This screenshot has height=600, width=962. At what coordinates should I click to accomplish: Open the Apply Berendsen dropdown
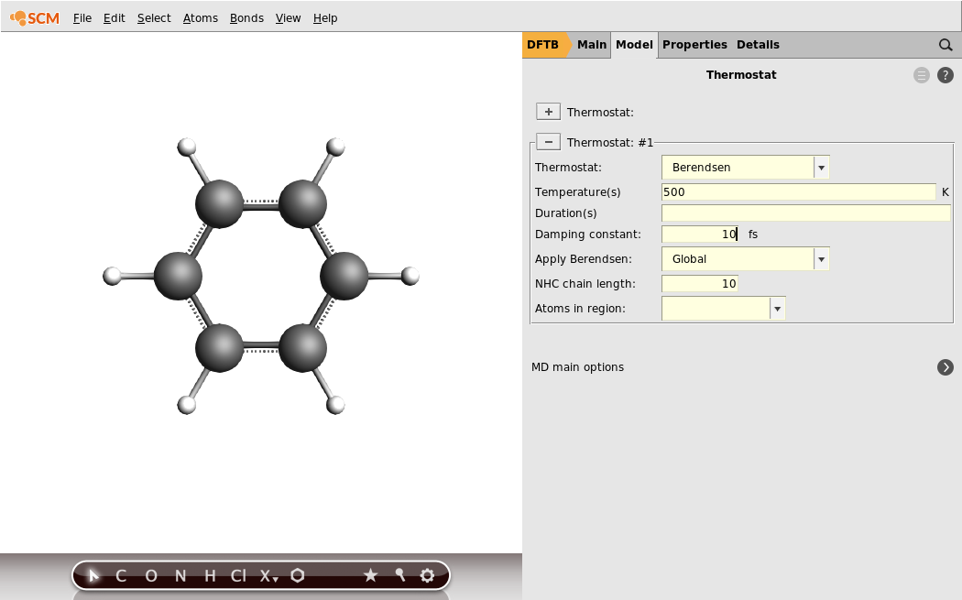(x=746, y=259)
